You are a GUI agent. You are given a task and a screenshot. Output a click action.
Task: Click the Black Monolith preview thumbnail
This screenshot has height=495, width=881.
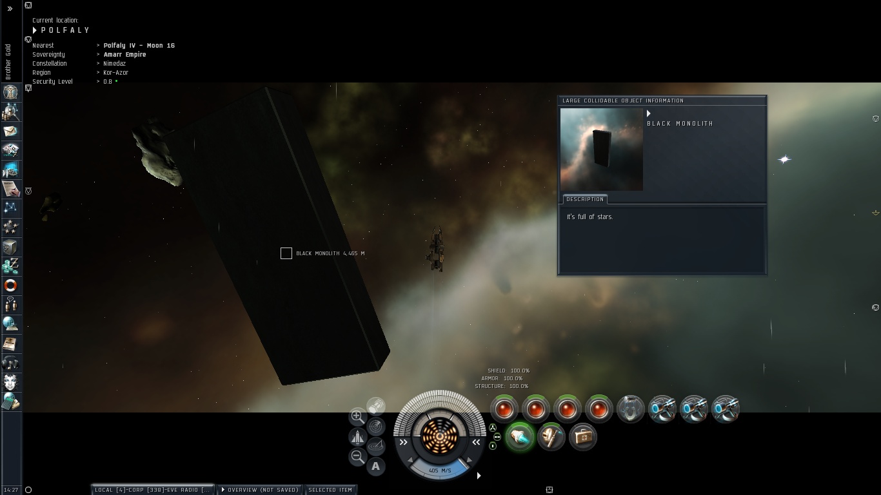pyautogui.click(x=602, y=150)
